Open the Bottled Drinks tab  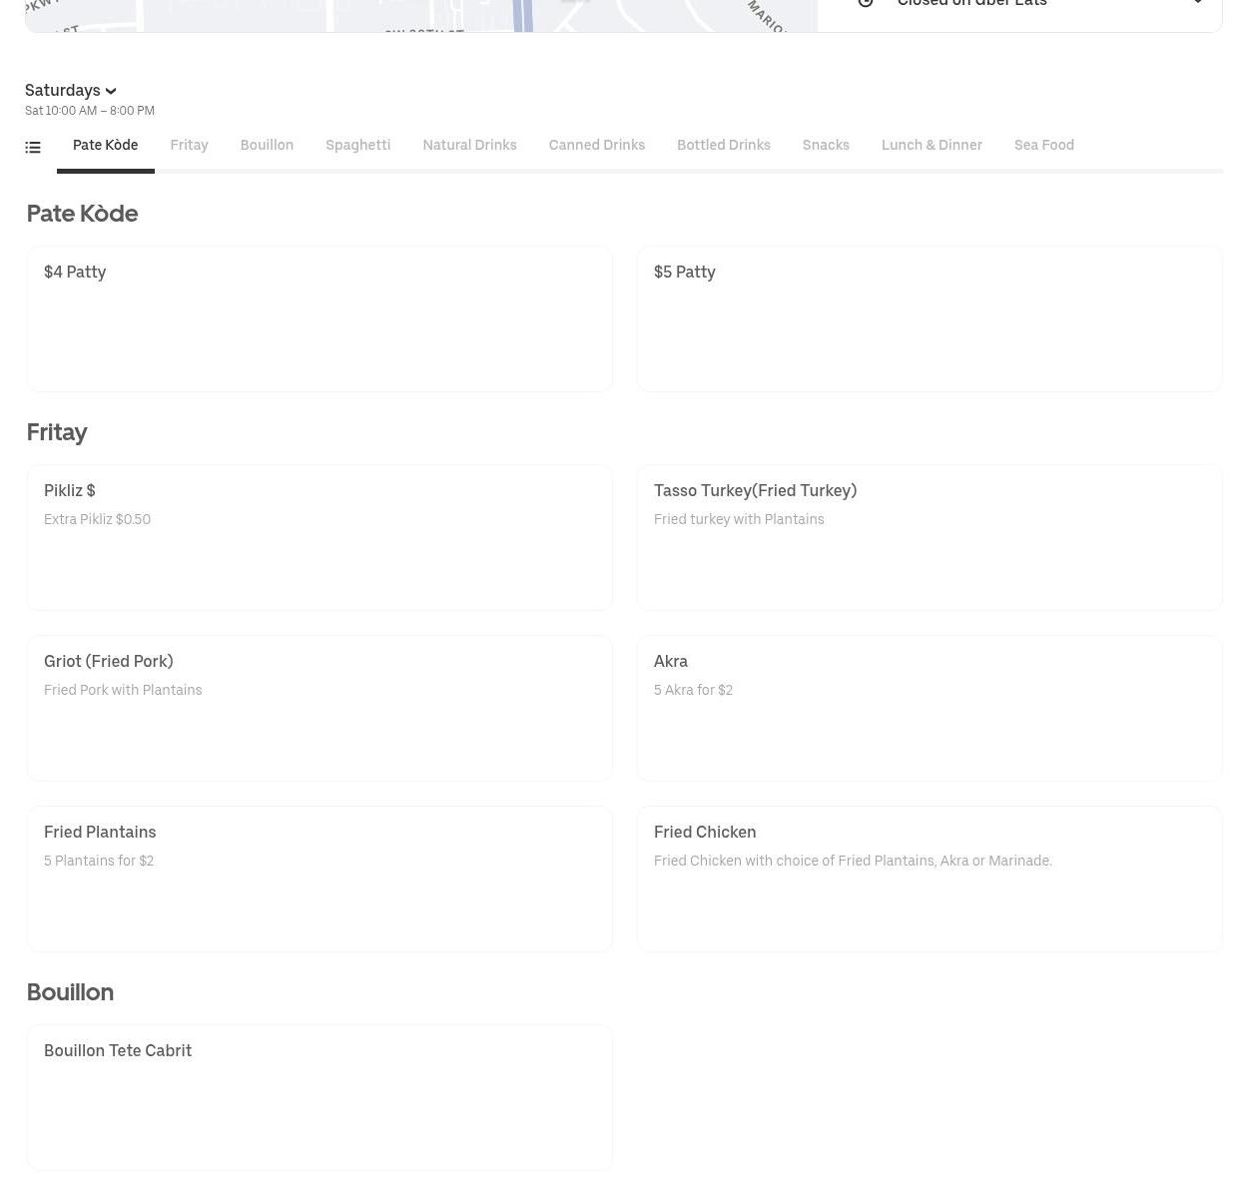[x=724, y=145]
